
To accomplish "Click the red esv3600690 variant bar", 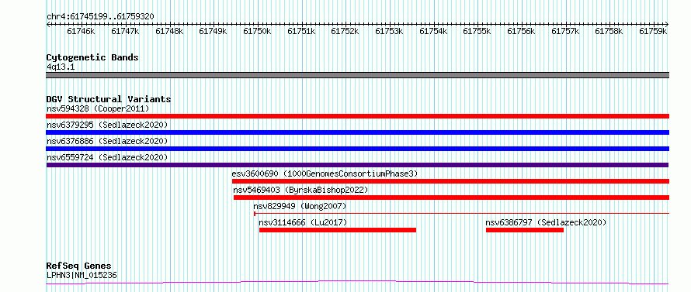I will point(450,181).
